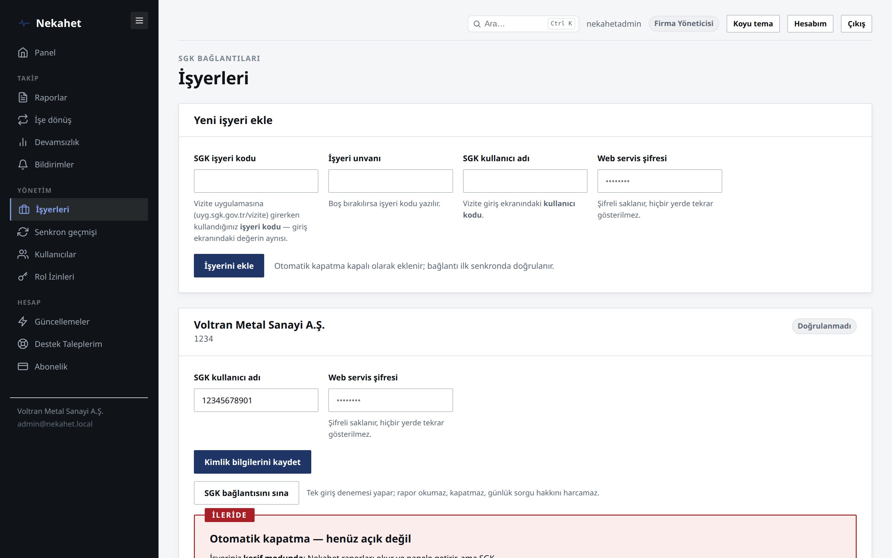Screen dimensions: 892x558
Task: Click admin@nekahet.local in sidebar footer
Action: coord(55,424)
